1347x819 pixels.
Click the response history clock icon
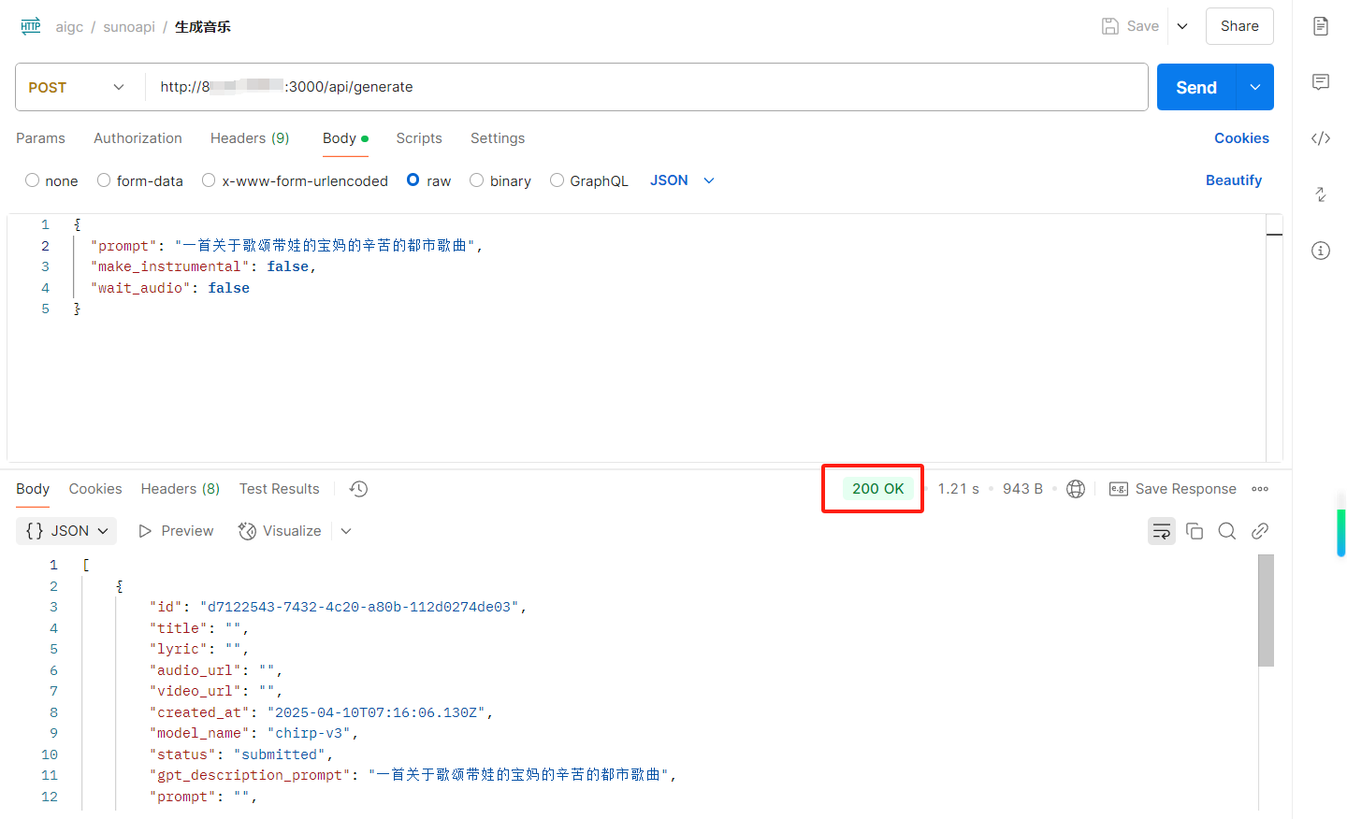coord(357,488)
